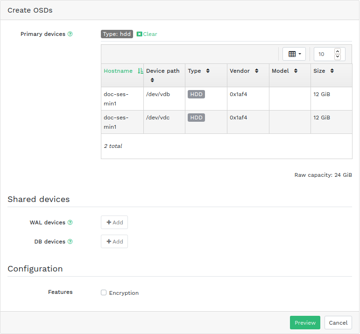Screen dimensions: 360x334
Task: Cancel the Create OSDs dialog
Action: pyautogui.click(x=338, y=323)
